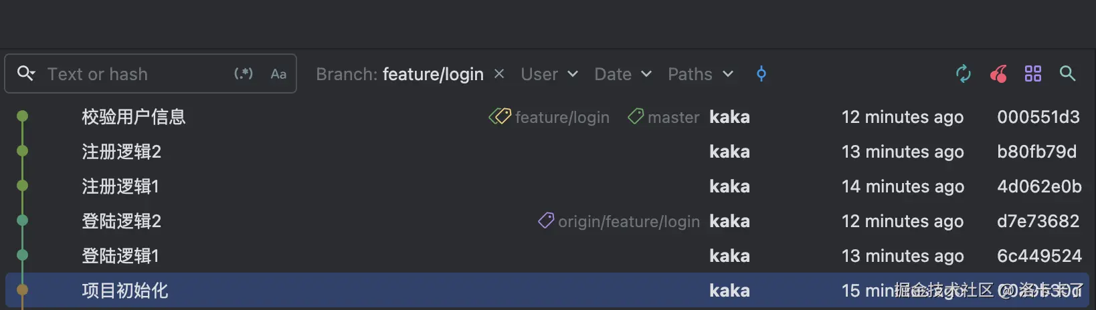
Task: Open the Branch: feature/login filter
Action: pos(399,74)
